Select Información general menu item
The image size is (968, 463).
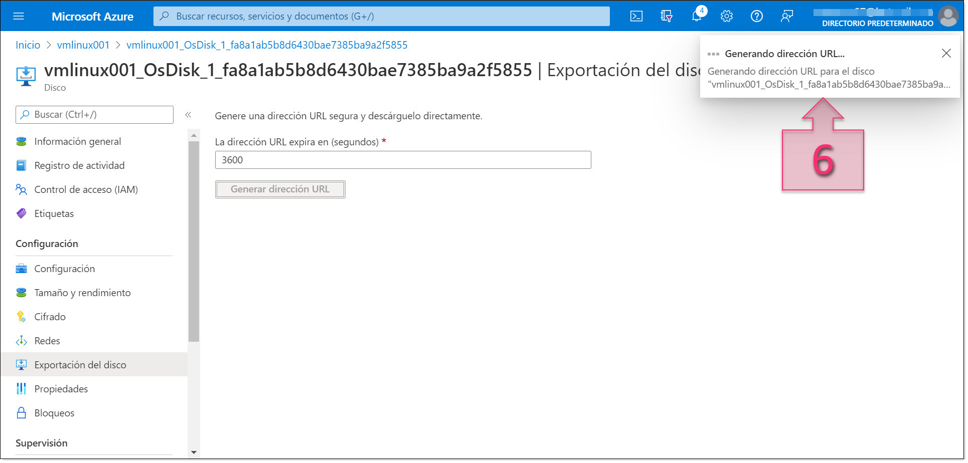pos(77,141)
